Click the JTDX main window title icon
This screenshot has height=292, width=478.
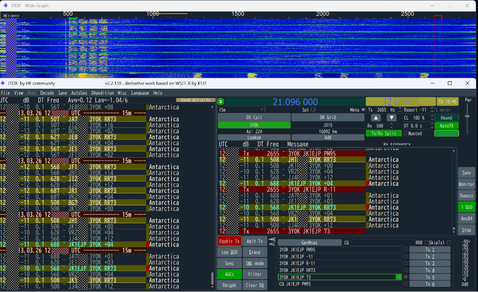click(x=3, y=83)
